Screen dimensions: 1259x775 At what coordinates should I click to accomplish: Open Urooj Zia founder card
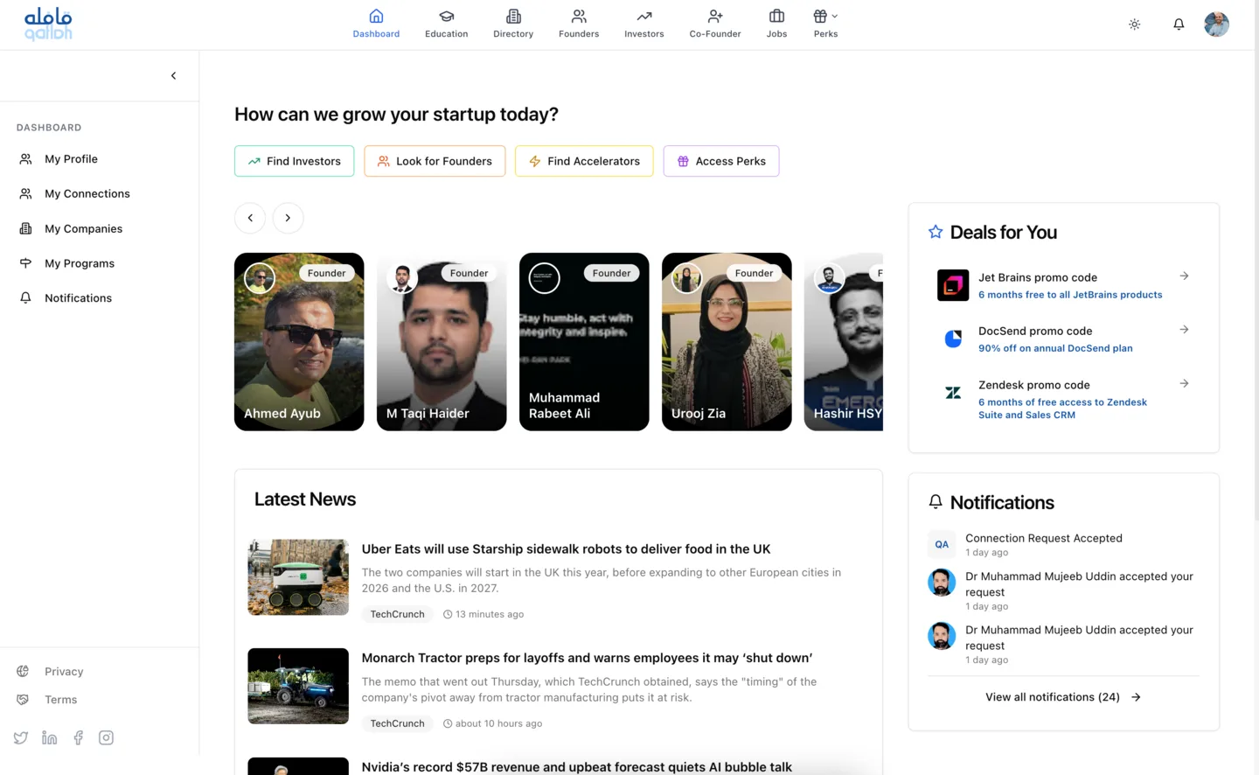click(726, 342)
